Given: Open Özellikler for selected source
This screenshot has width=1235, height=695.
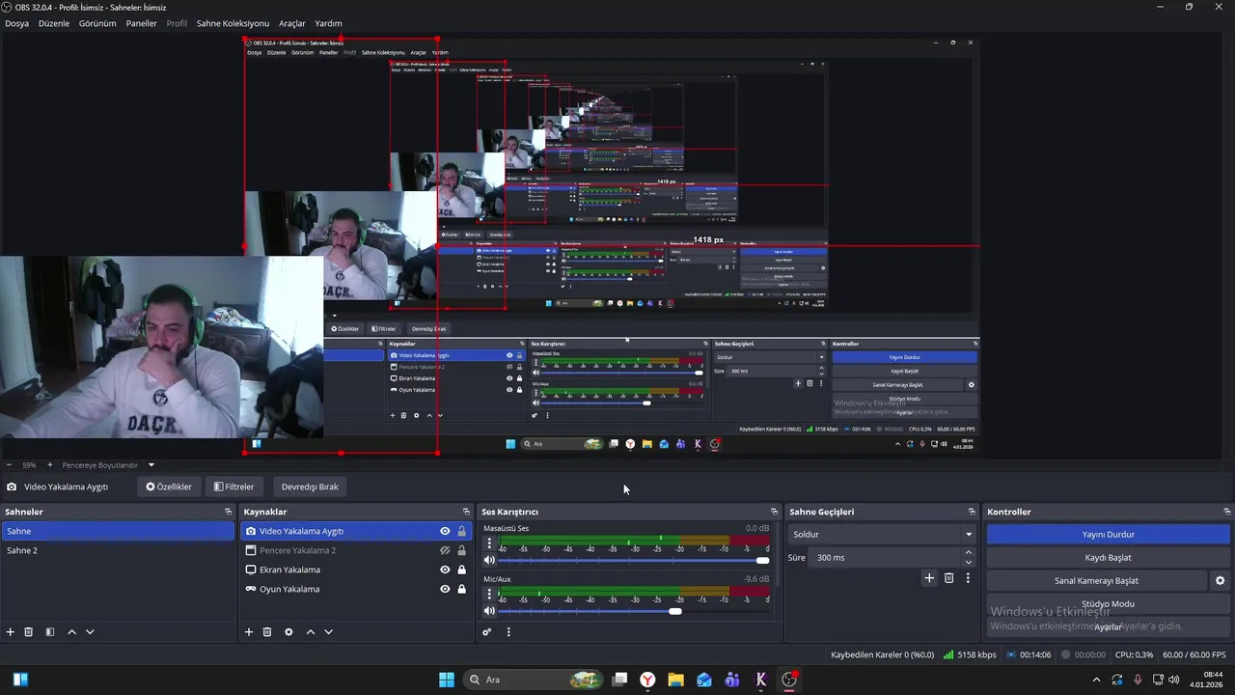Looking at the screenshot, I should (169, 486).
